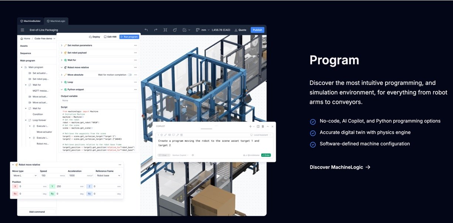Delete the Copilot chat with the trash icon
This screenshot has width=453, height=223.
(263, 126)
